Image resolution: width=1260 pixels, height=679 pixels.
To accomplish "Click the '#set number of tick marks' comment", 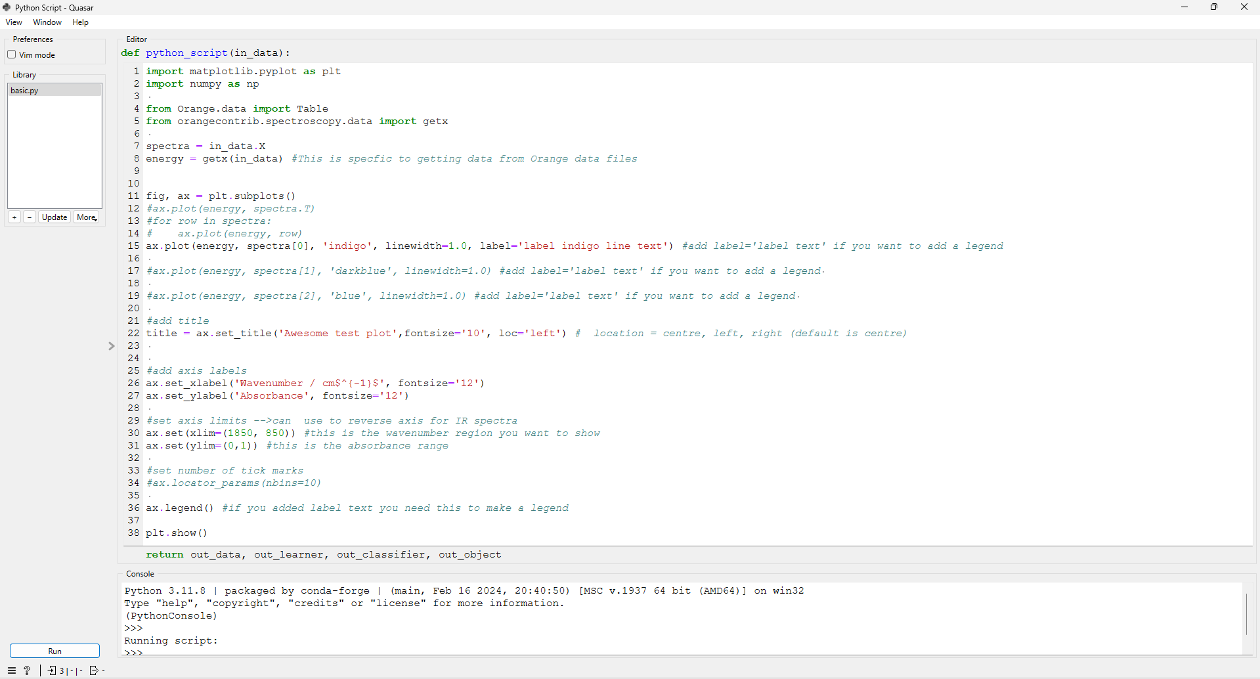I will click(225, 470).
